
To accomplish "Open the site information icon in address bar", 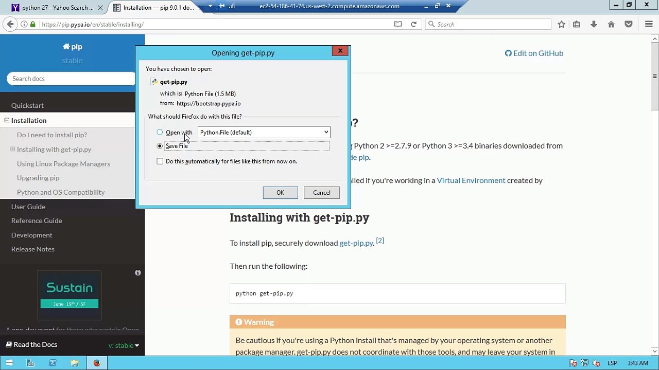I will [x=24, y=24].
